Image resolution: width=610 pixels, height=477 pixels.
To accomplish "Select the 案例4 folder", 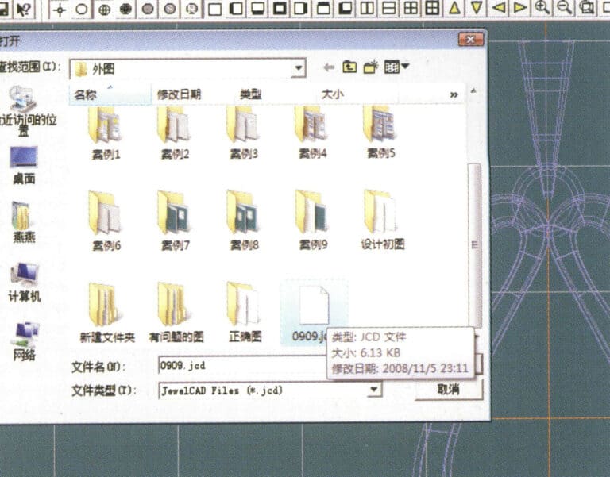I will point(312,133).
